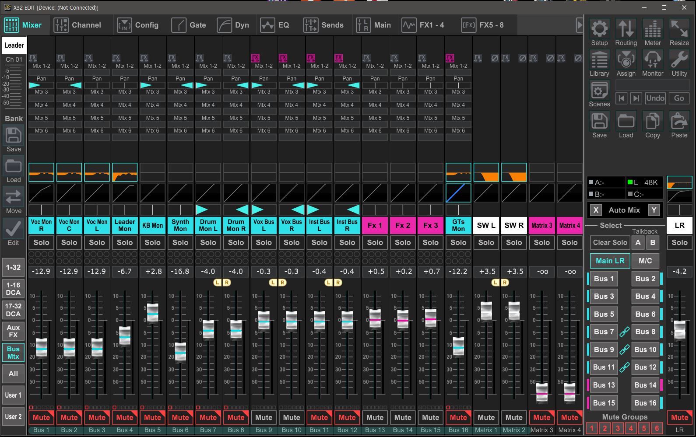The image size is (696, 437).
Task: Open the Sends tab
Action: [x=324, y=25]
